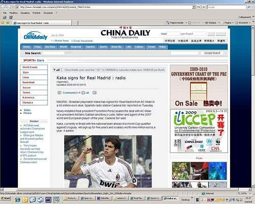This screenshot has height=204, width=255.
Task: Open the Sports navigation tab
Action: (103, 47)
